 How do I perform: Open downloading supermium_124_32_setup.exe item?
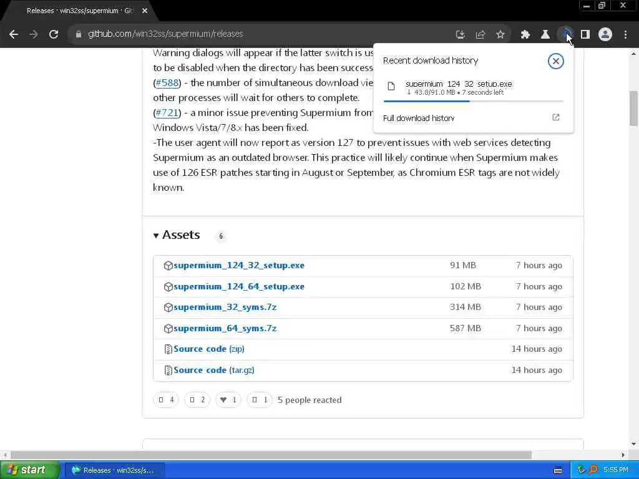click(473, 88)
